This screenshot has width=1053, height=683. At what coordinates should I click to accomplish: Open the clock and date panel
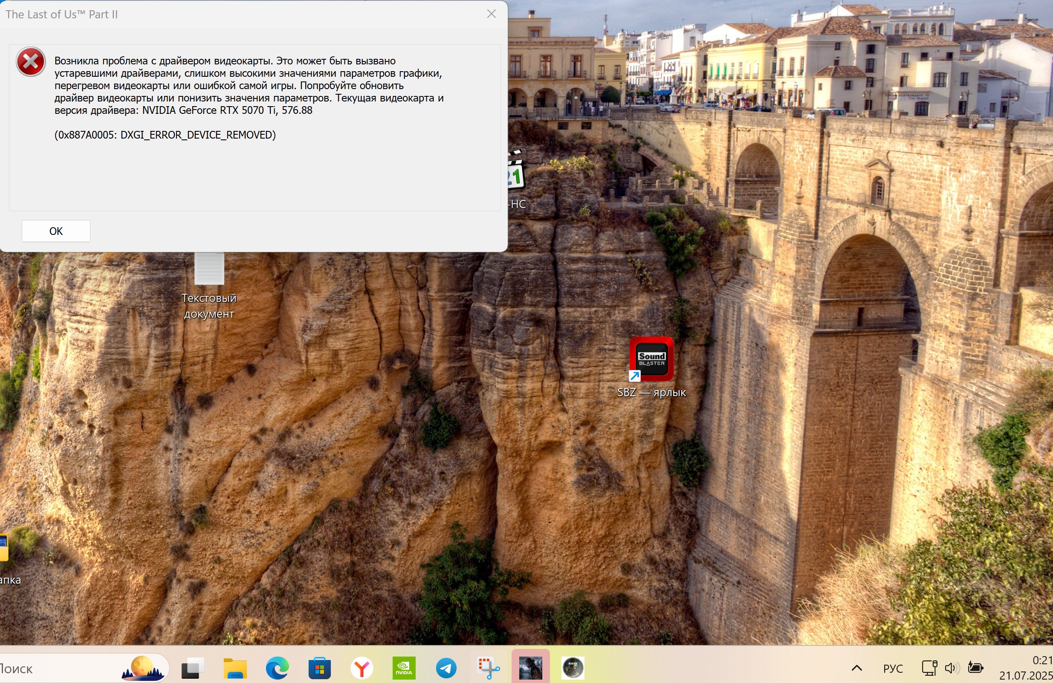tap(1027, 668)
